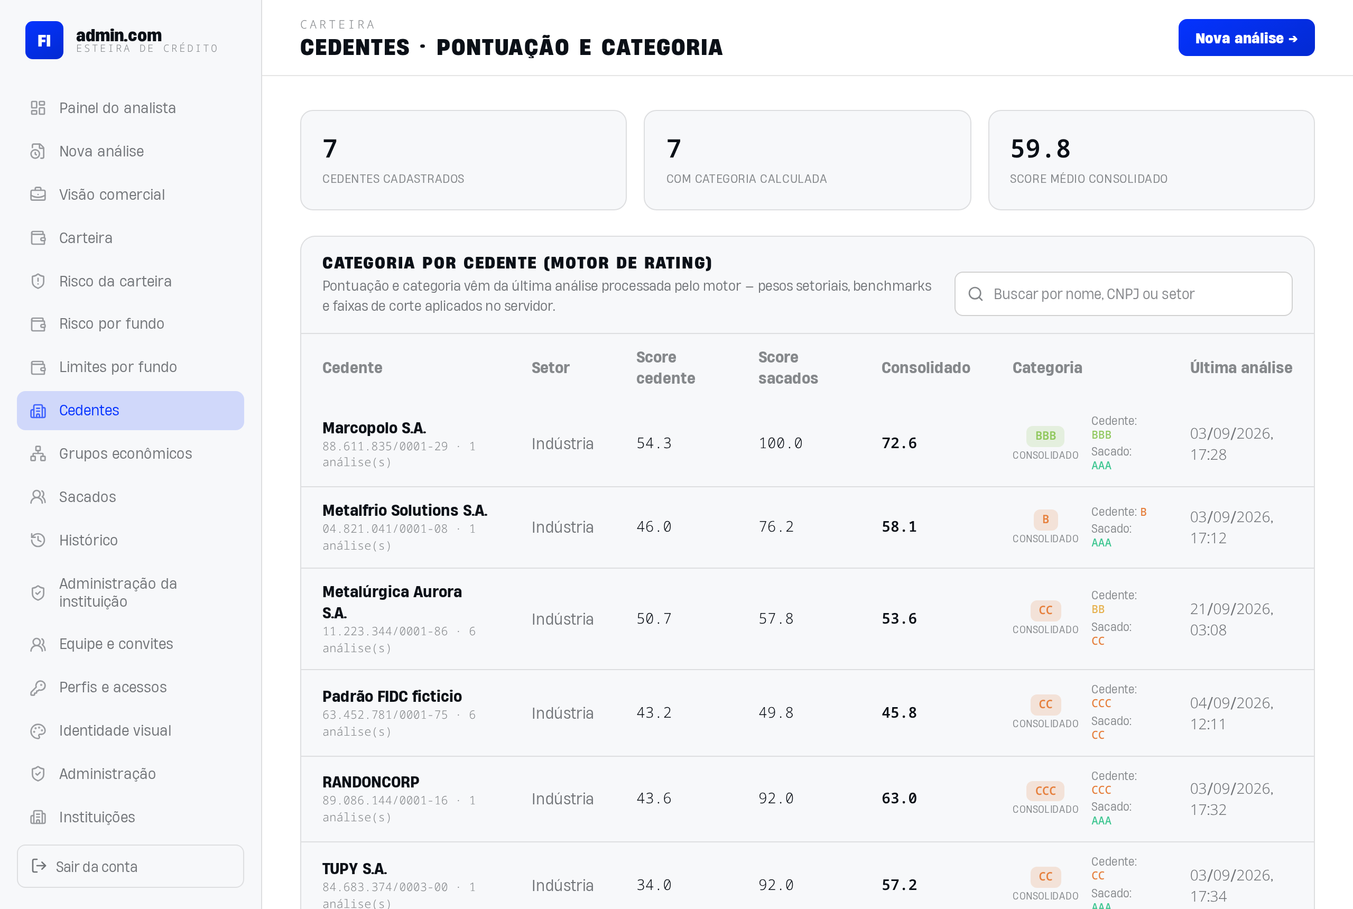Click the Limites por fundo icon
Viewport: 1353px width, 909px height.
(x=38, y=367)
